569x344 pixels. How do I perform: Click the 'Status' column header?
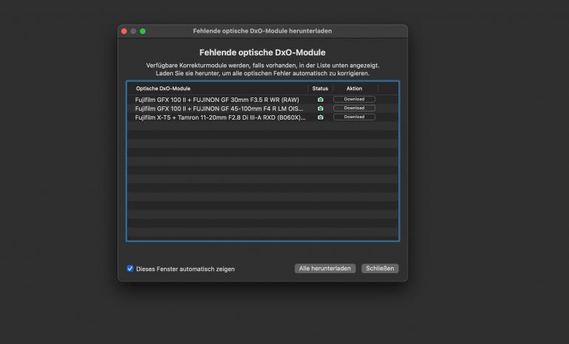pyautogui.click(x=320, y=89)
